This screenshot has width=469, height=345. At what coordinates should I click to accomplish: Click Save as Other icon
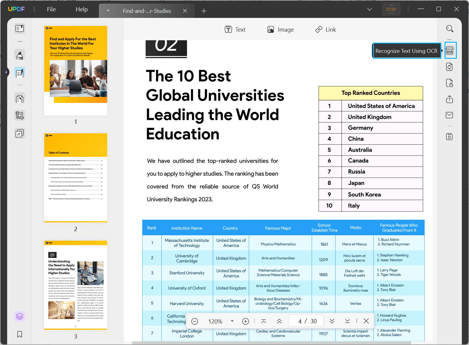pos(450,137)
